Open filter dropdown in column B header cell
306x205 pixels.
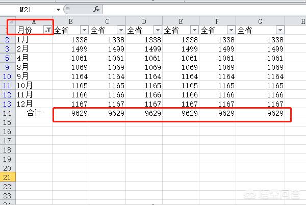tap(84, 31)
